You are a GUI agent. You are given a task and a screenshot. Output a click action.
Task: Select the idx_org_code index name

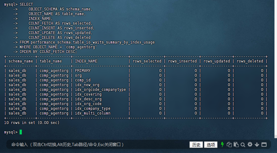pos(88,104)
